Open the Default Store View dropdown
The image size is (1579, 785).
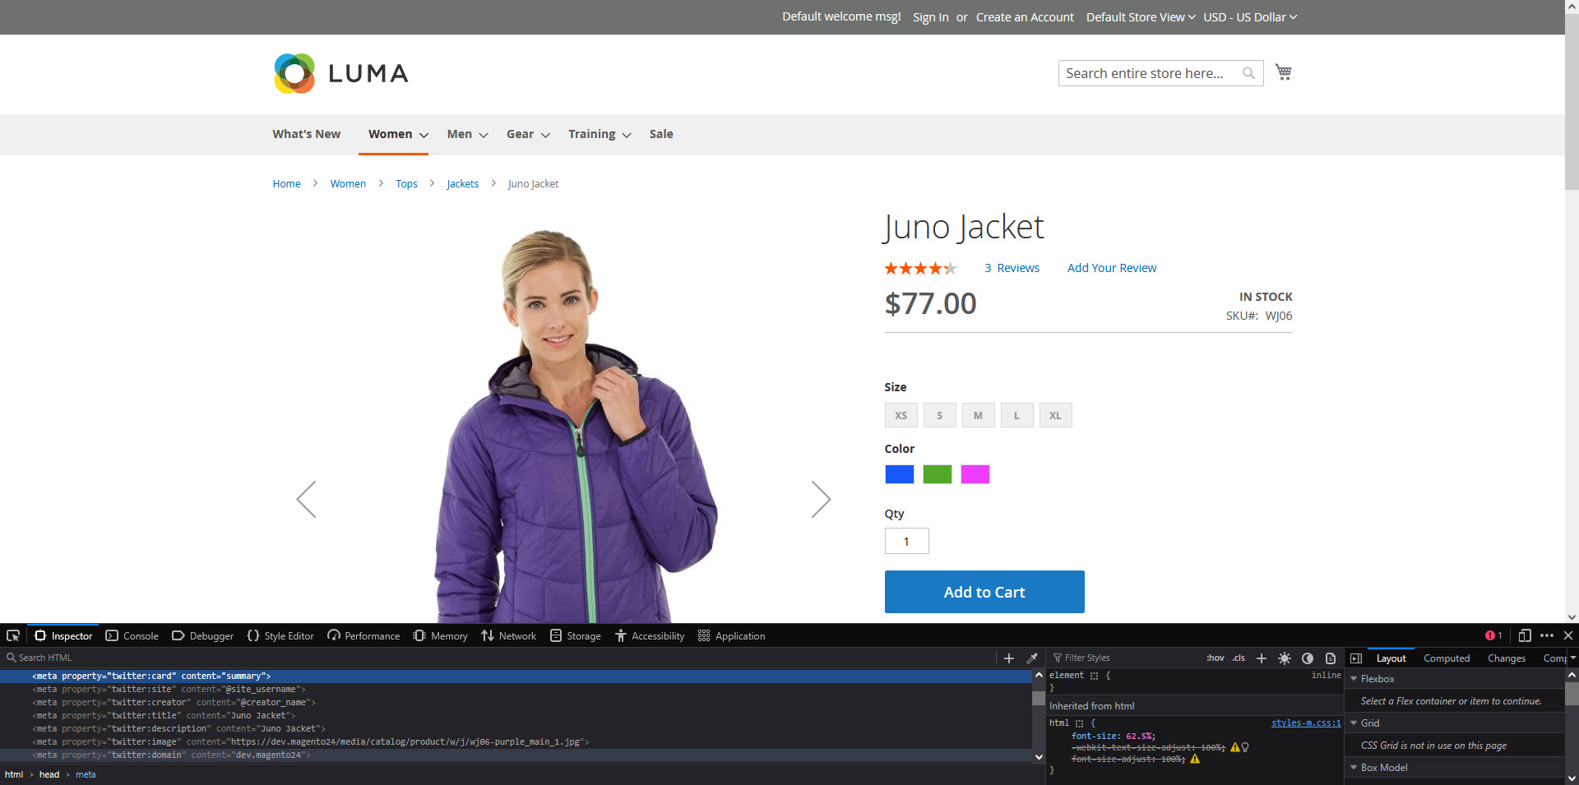(x=1141, y=17)
